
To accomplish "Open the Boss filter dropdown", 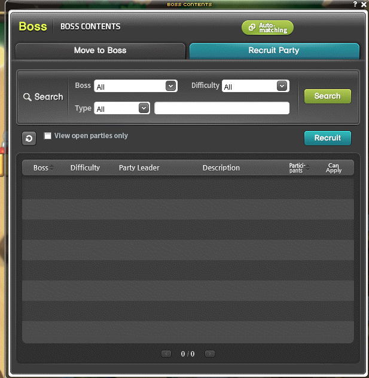I will 136,86.
